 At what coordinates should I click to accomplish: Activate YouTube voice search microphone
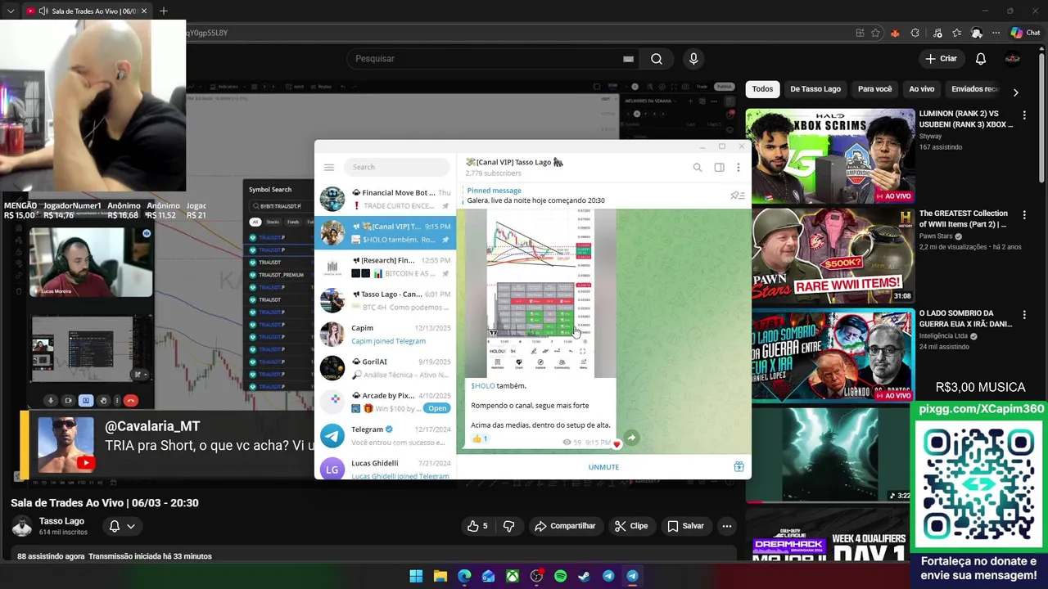693,59
